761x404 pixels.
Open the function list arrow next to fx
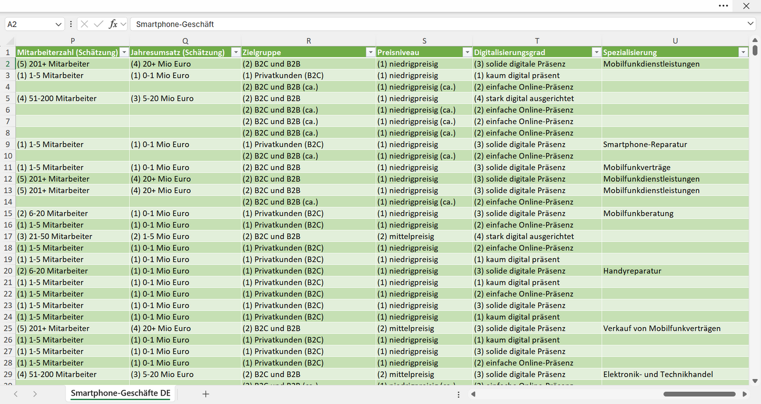(123, 24)
